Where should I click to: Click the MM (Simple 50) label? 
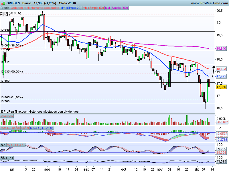[93, 8]
